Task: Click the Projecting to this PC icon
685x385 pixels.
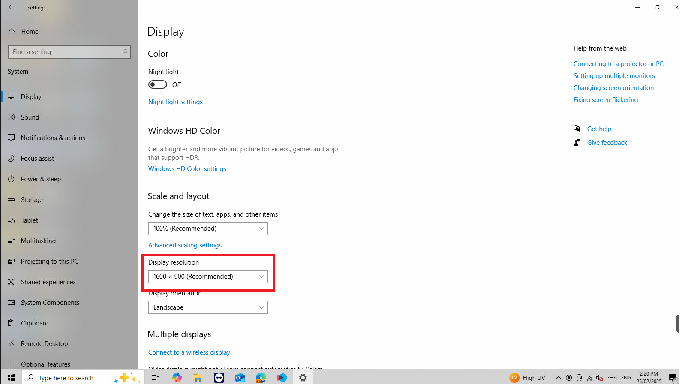Action: (x=11, y=262)
